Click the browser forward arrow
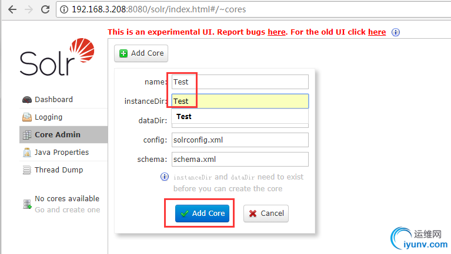The image size is (451, 254). [x=29, y=9]
